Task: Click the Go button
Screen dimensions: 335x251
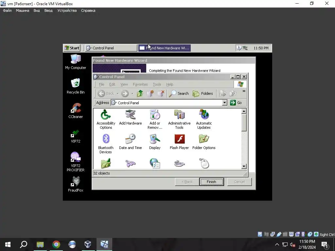Action: 236,103
